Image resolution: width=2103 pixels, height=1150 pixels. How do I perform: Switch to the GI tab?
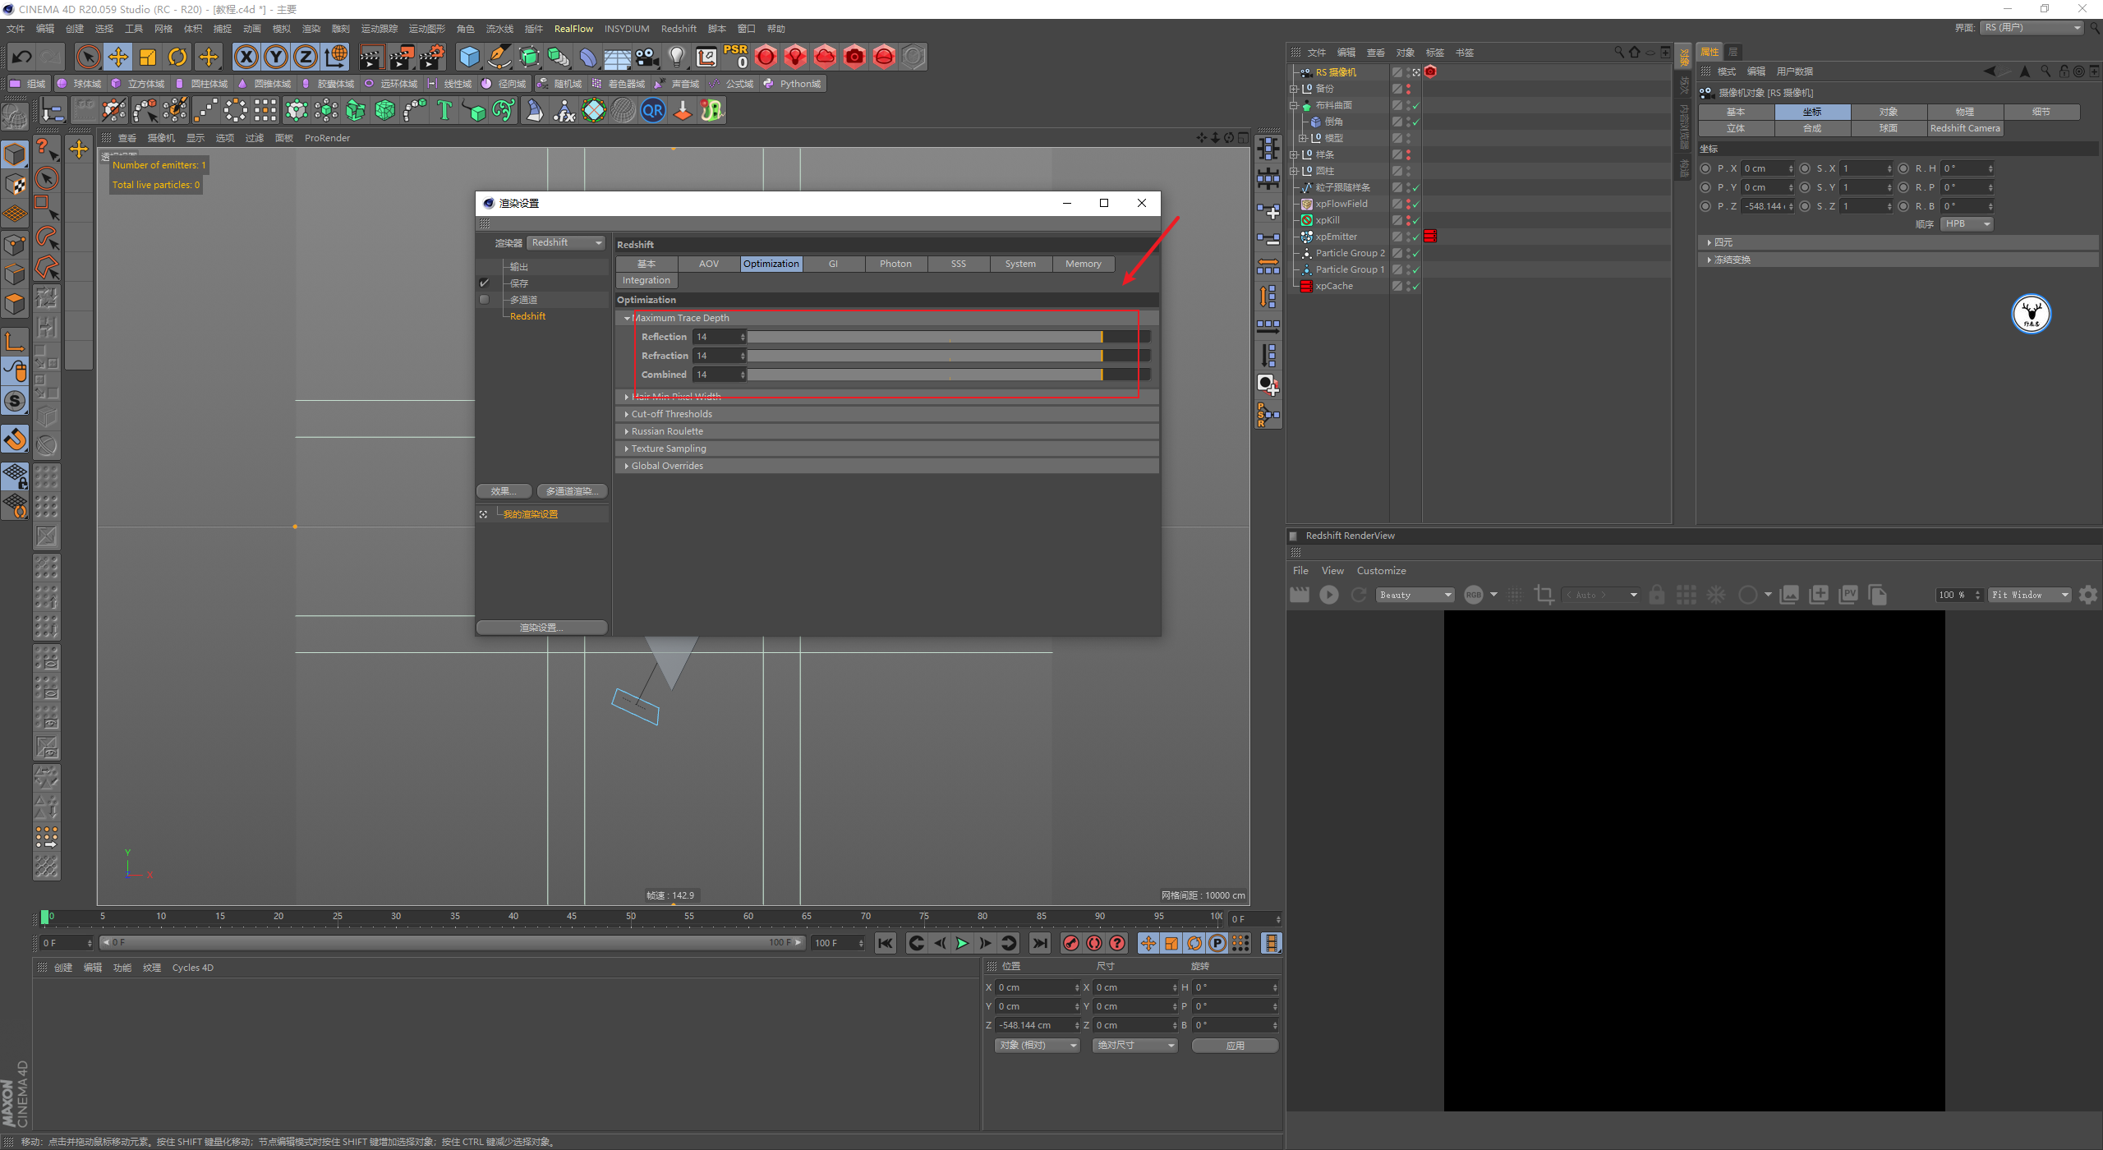click(833, 264)
